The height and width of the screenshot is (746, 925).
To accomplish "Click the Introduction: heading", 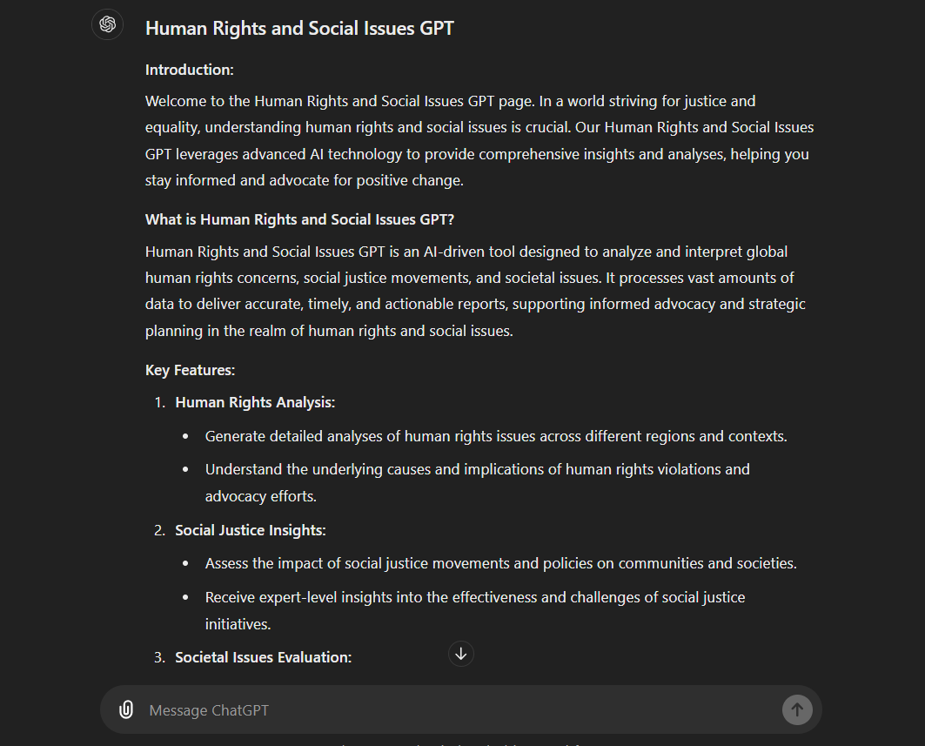I will pos(190,70).
